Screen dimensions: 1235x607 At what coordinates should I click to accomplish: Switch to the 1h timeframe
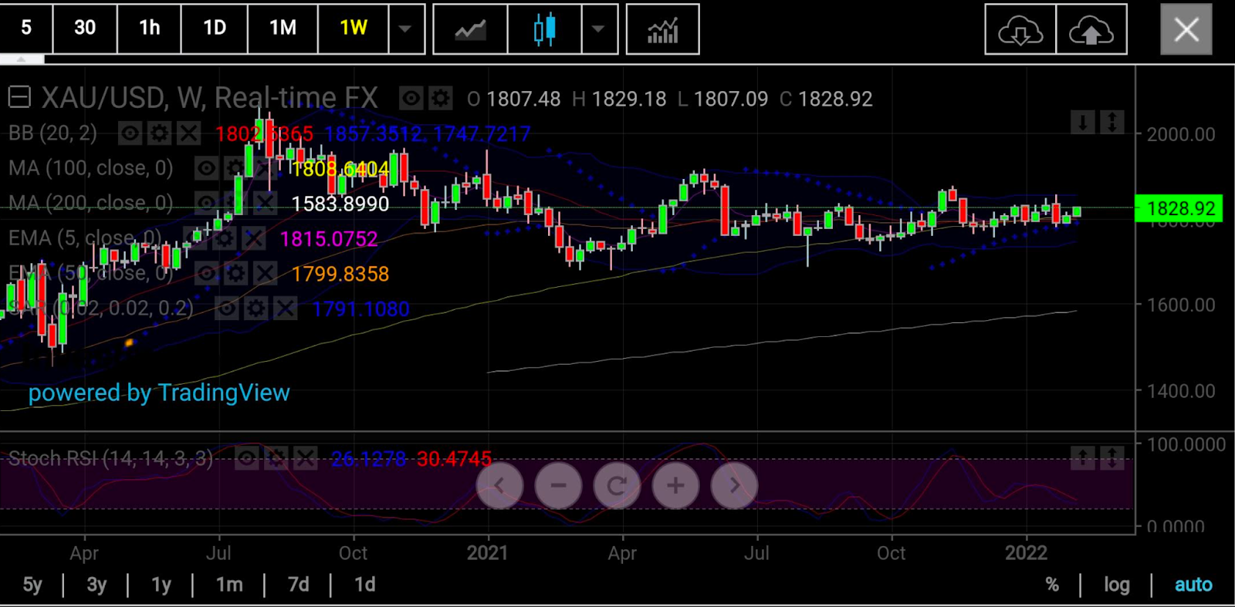coord(149,29)
